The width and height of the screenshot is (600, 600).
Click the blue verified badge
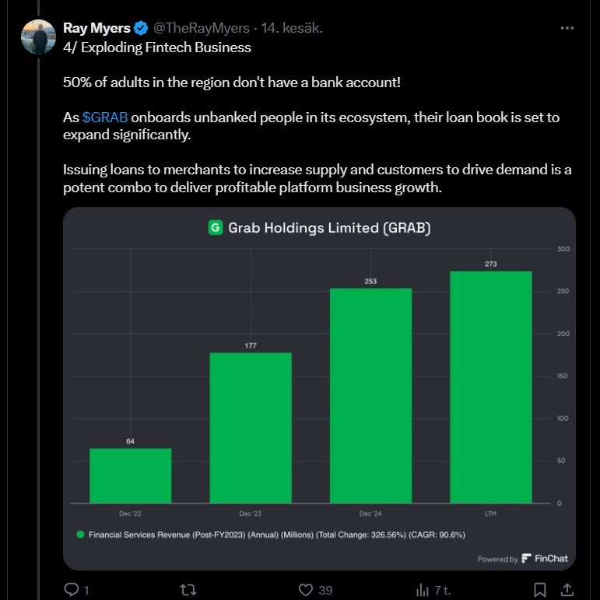coord(141,28)
